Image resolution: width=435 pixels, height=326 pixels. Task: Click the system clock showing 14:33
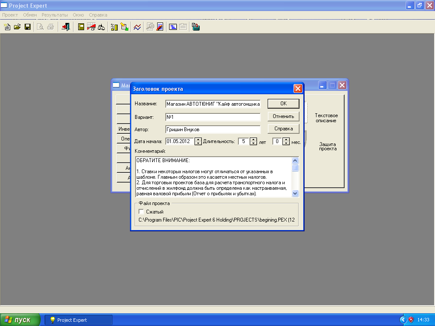(x=424, y=320)
